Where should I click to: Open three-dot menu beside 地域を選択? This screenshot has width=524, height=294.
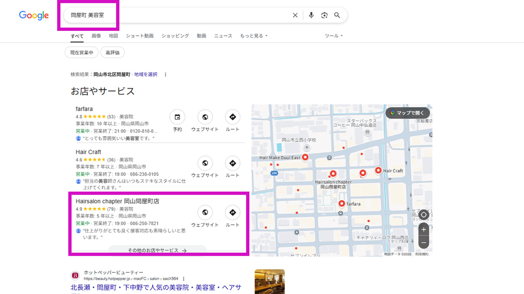click(165, 74)
